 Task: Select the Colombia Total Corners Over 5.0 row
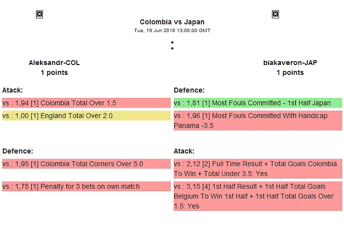(86, 164)
